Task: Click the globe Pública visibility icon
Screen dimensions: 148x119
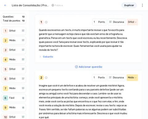Action: click(x=53, y=5)
